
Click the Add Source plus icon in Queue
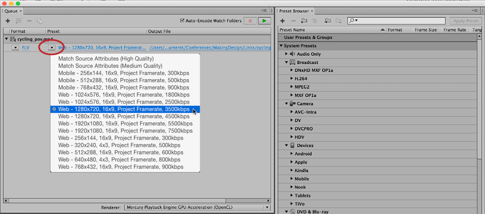click(8, 21)
